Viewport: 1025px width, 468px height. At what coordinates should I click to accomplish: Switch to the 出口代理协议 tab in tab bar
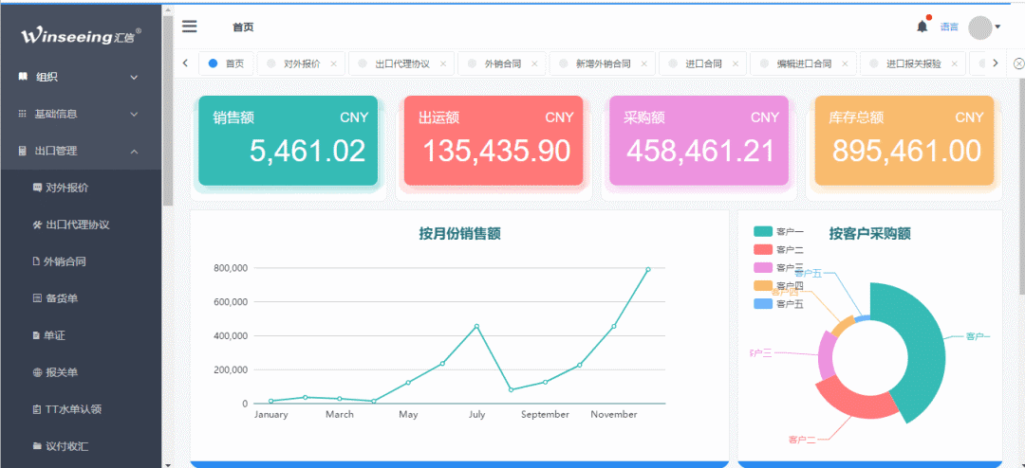(402, 63)
